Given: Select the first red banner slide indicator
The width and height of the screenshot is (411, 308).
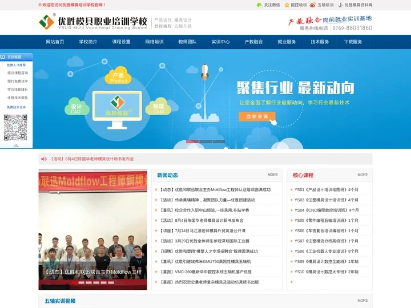Looking at the screenshot, I should [192, 141].
